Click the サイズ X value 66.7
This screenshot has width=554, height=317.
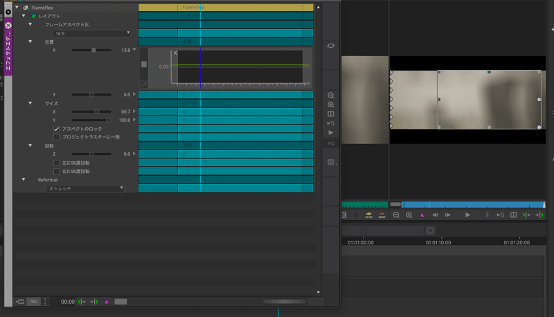point(126,111)
